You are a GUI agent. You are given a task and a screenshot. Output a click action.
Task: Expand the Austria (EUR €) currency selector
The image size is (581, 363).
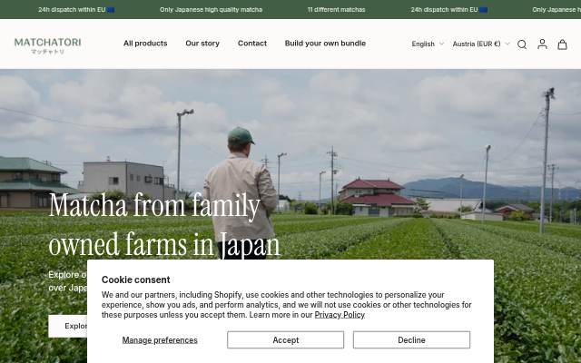pos(481,44)
